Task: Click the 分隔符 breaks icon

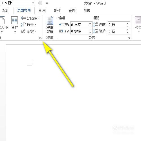Action: [x=24, y=18]
